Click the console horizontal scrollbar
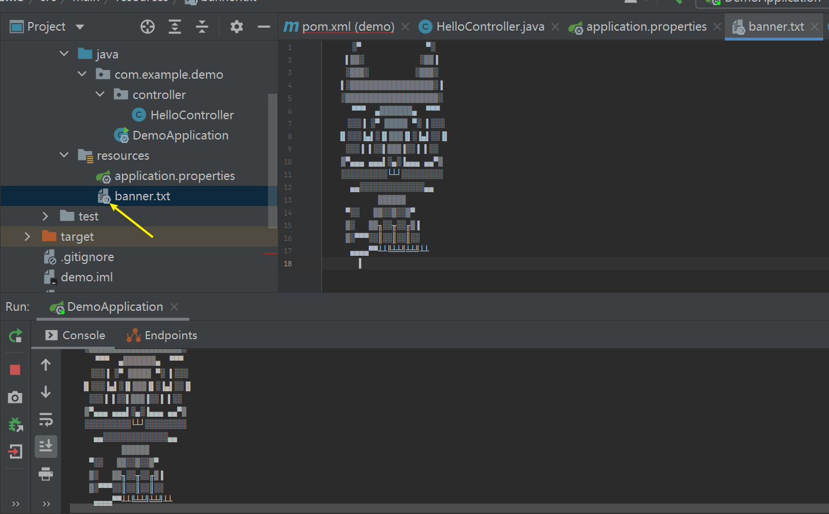This screenshot has width=829, height=514. coord(449,508)
